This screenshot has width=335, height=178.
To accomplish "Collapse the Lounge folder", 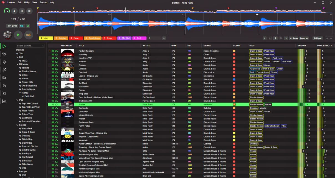I will (x=17, y=171).
